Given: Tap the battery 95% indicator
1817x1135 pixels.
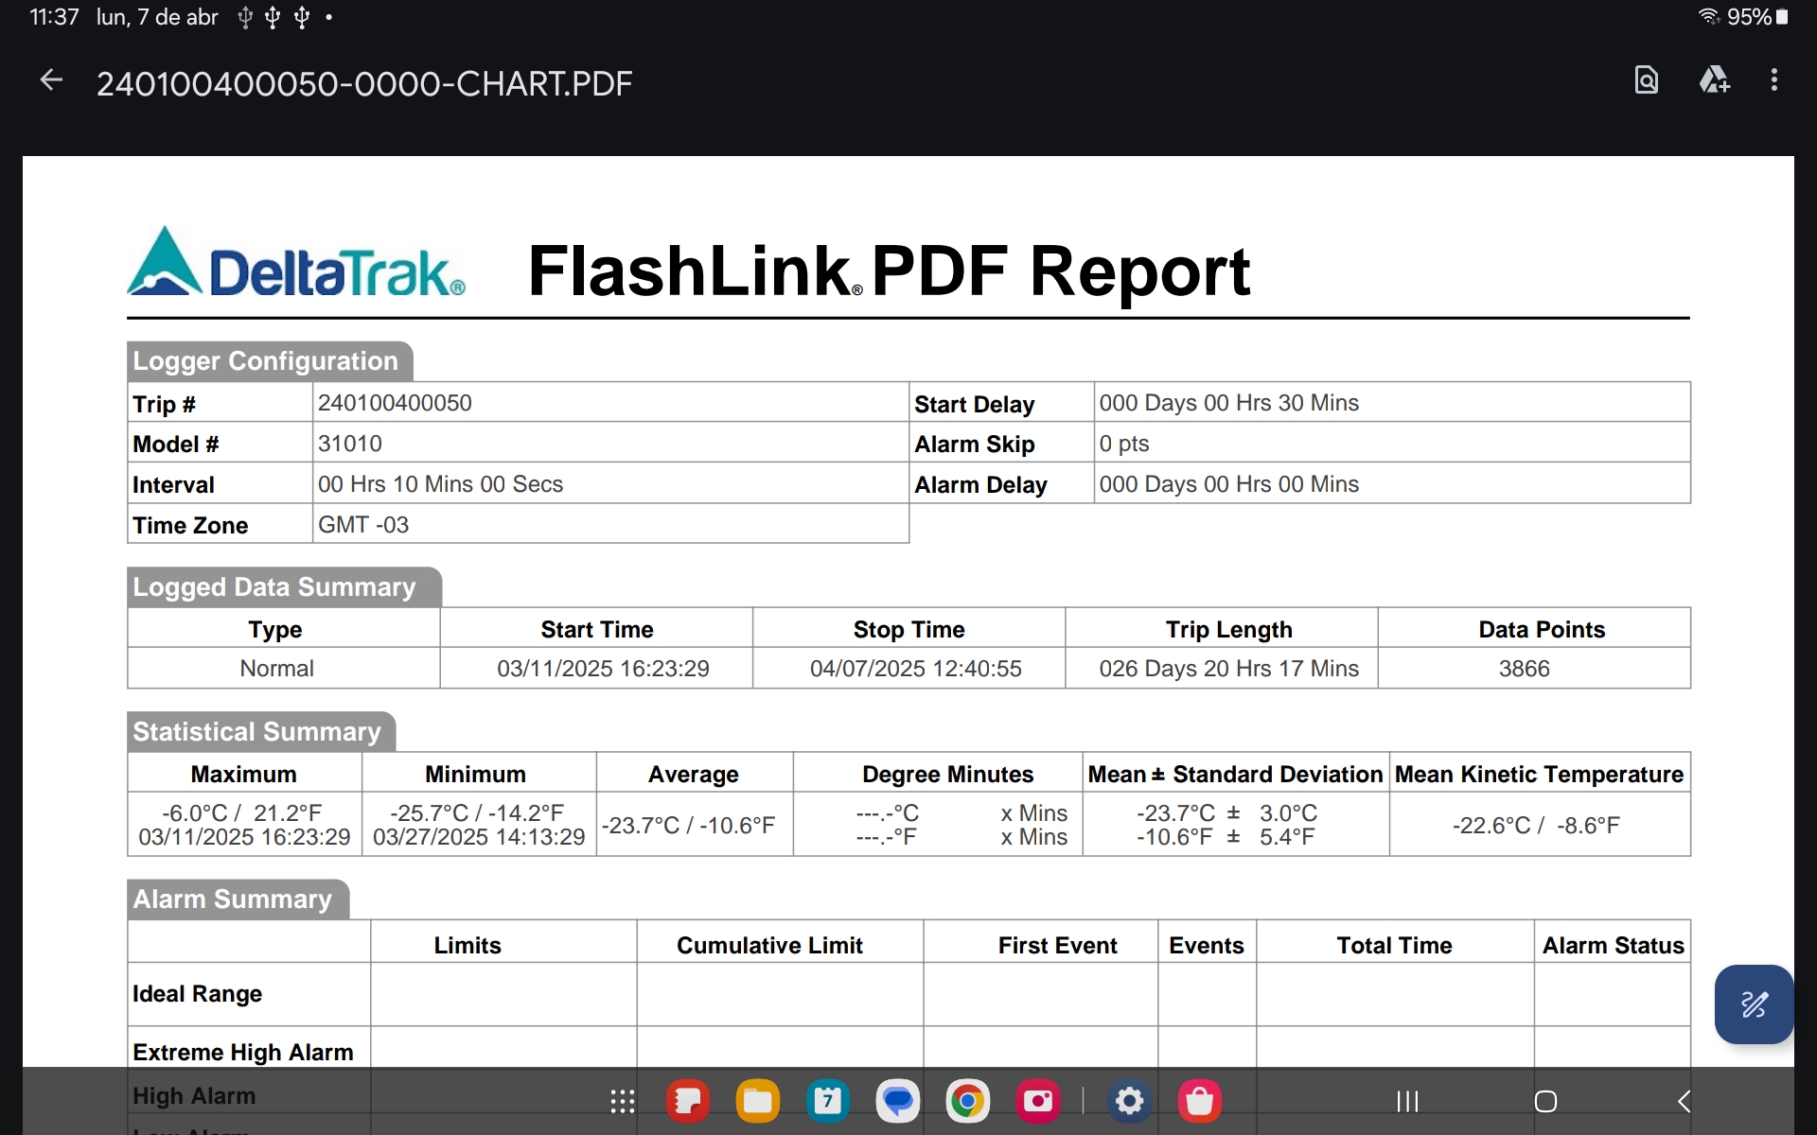Looking at the screenshot, I should coord(1757,16).
